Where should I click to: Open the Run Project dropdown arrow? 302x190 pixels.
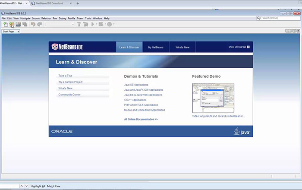pos(97,24)
